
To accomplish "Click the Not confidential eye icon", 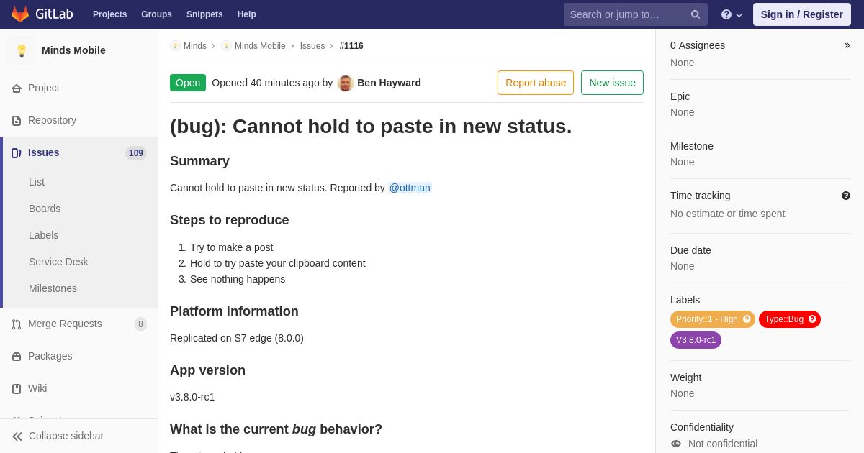I will click(676, 444).
